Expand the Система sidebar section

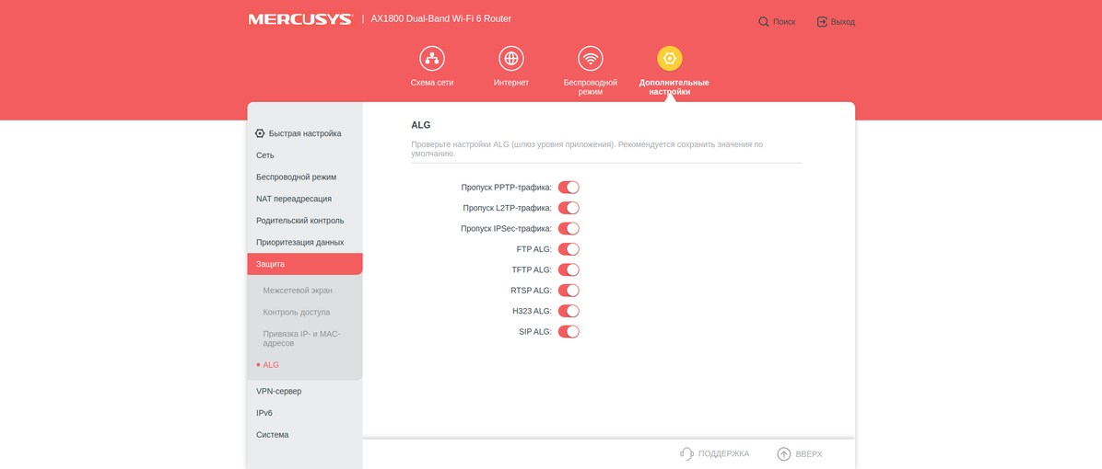273,435
